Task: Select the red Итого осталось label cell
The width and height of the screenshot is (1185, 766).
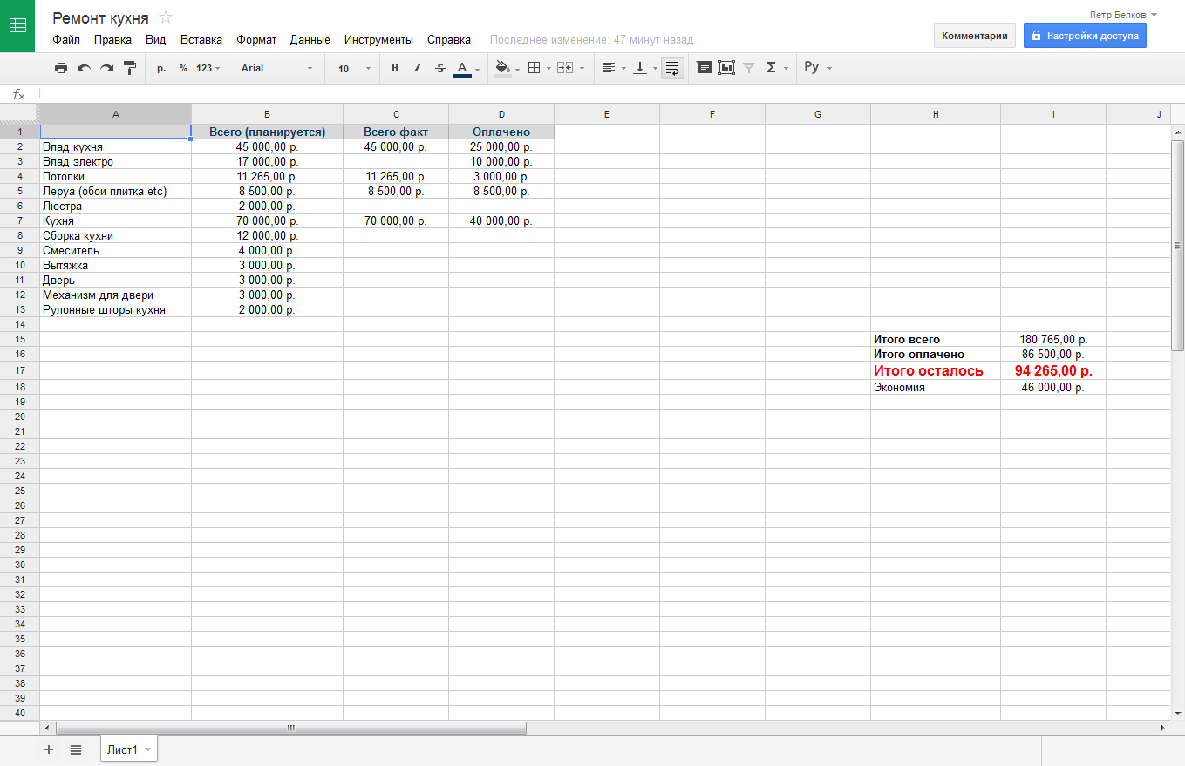Action: 936,370
